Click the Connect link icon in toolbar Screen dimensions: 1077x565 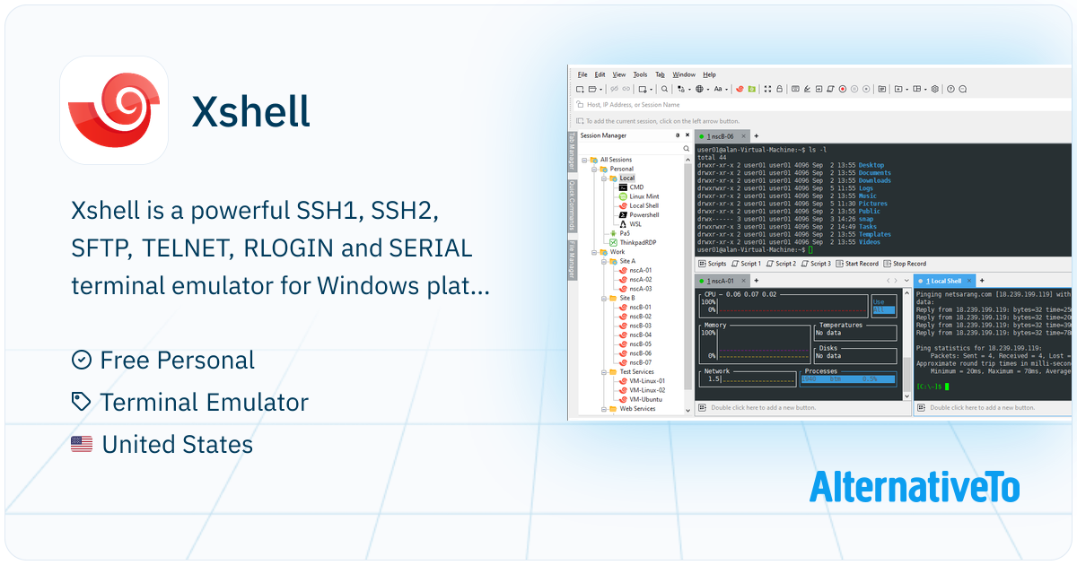click(x=626, y=89)
